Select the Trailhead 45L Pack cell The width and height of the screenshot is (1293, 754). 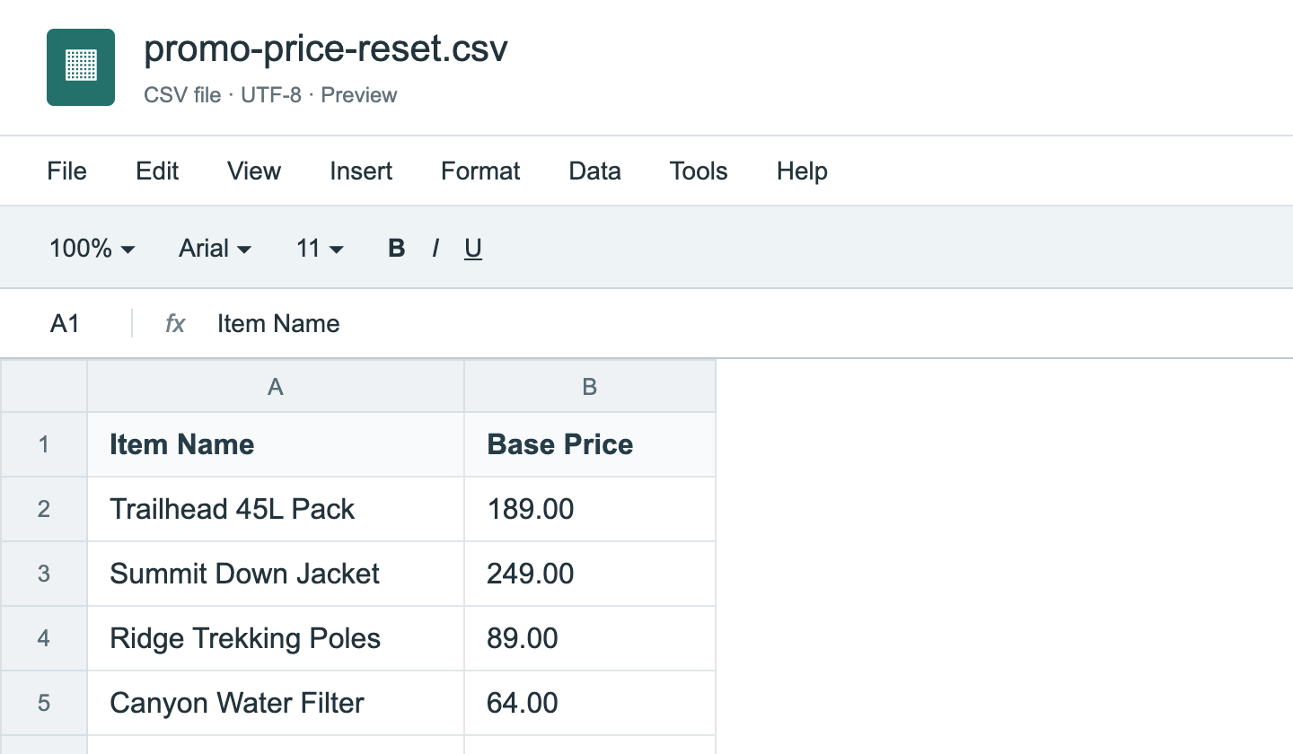(276, 509)
